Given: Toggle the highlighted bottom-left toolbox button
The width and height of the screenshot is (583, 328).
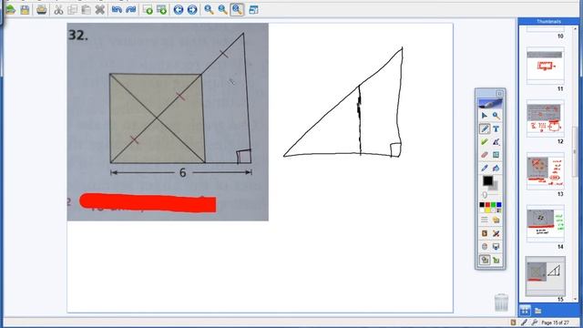Looking at the screenshot, I should point(484,260).
